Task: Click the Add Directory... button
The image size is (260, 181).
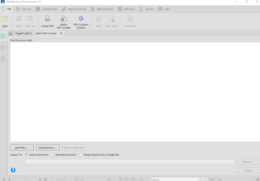Action: 48,147
